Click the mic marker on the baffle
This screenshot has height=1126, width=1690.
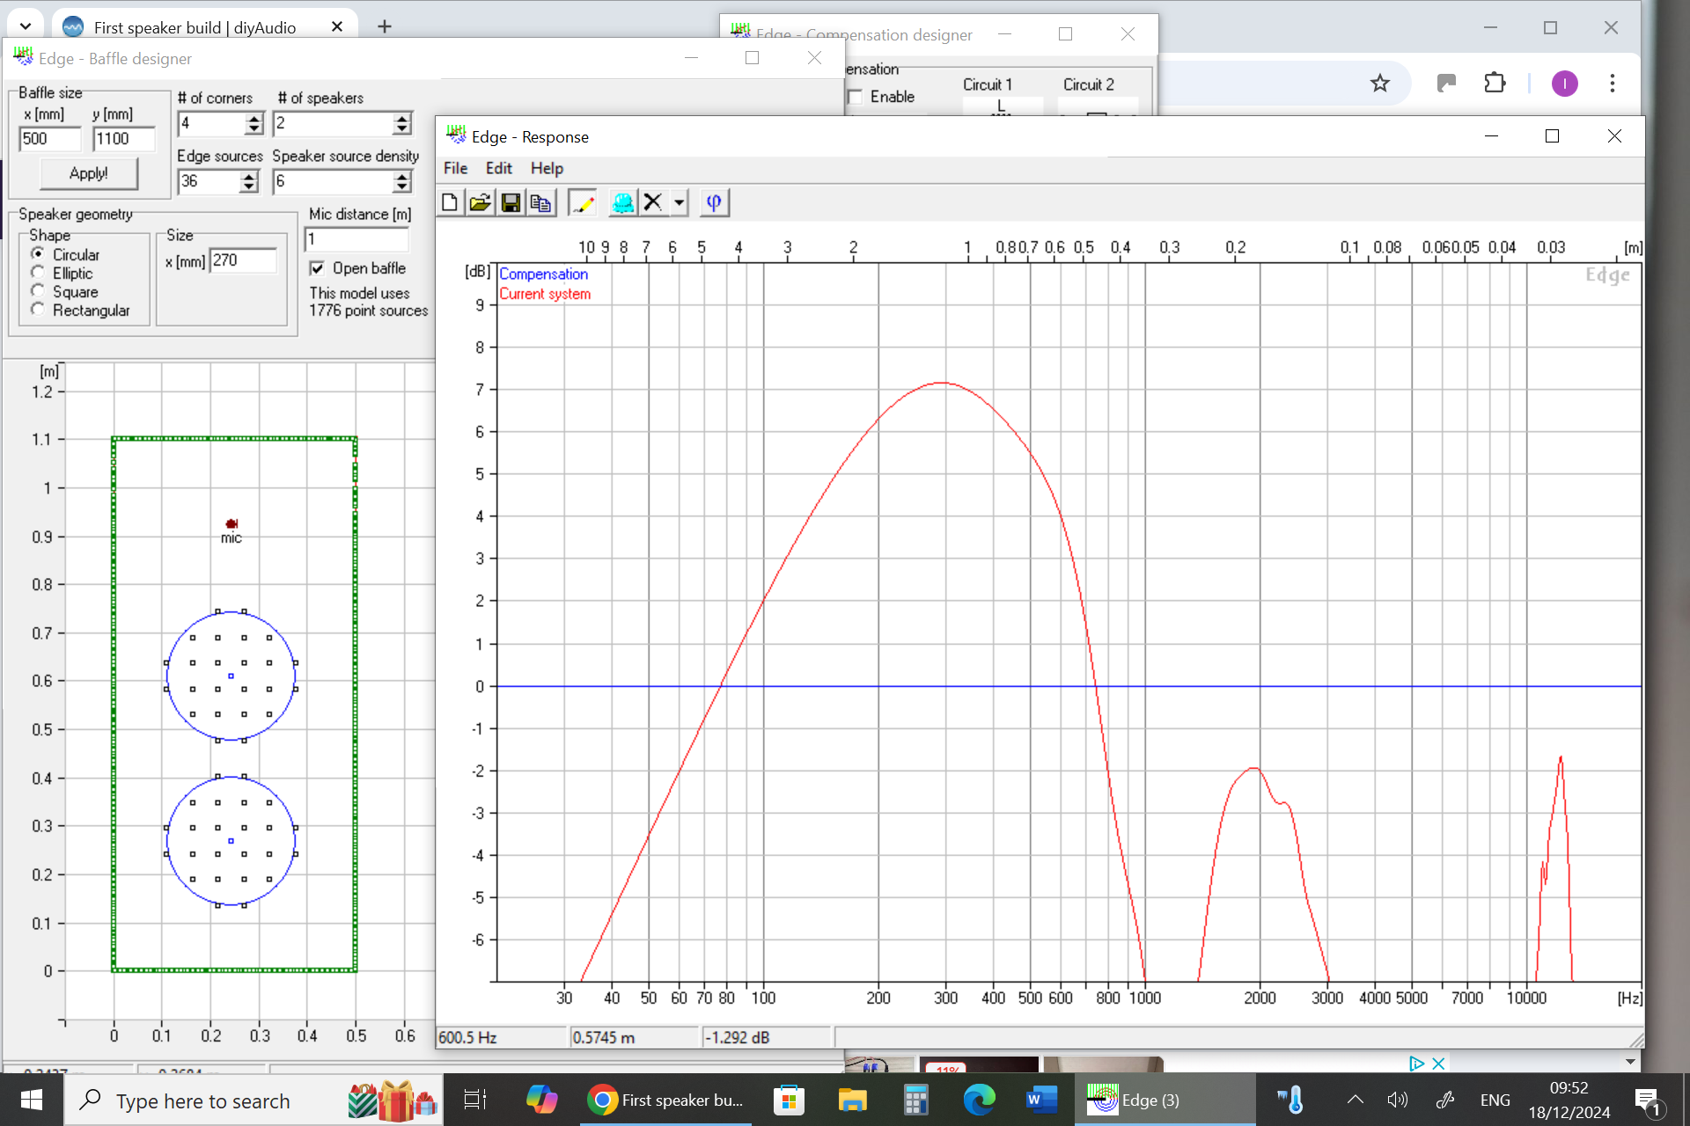coord(231,523)
